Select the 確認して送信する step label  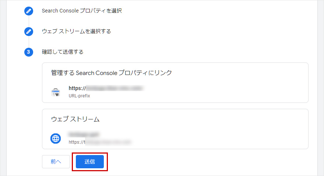tap(63, 52)
